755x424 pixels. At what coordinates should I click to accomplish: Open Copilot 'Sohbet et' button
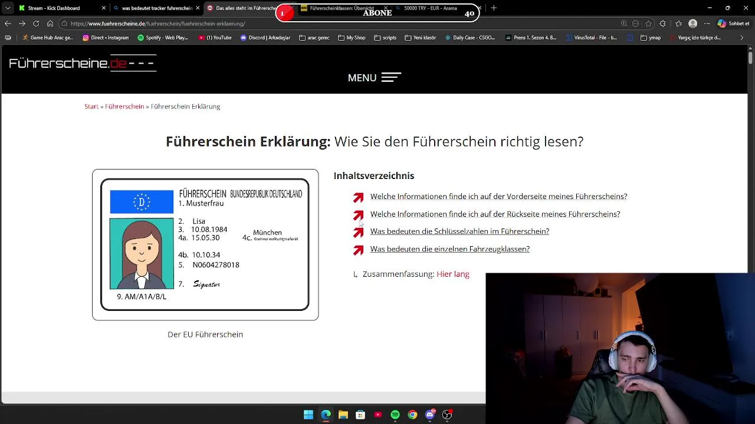tap(734, 24)
